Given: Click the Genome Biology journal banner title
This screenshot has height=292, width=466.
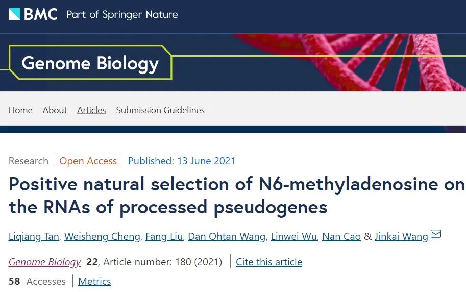Looking at the screenshot, I should (90, 63).
